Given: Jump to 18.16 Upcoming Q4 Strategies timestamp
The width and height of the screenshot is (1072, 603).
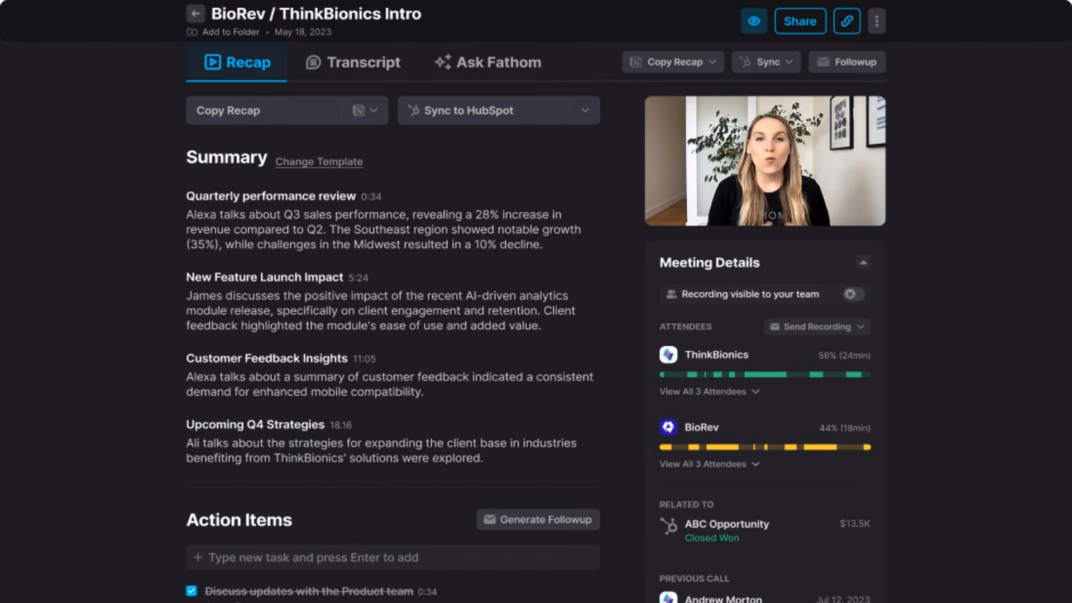Looking at the screenshot, I should point(341,425).
